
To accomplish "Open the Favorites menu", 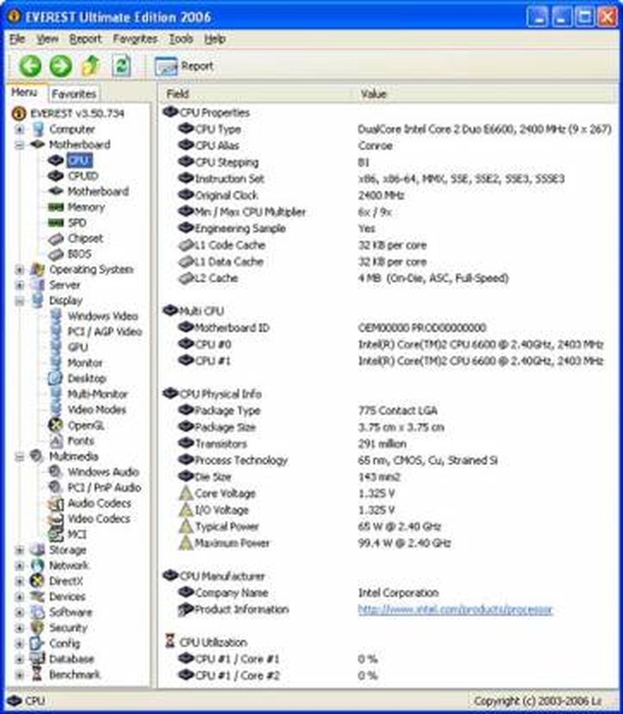I will click(135, 39).
